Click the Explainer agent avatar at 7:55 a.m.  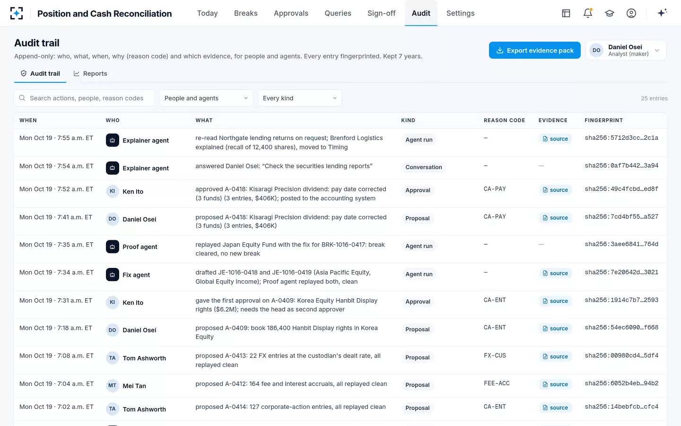(x=113, y=140)
